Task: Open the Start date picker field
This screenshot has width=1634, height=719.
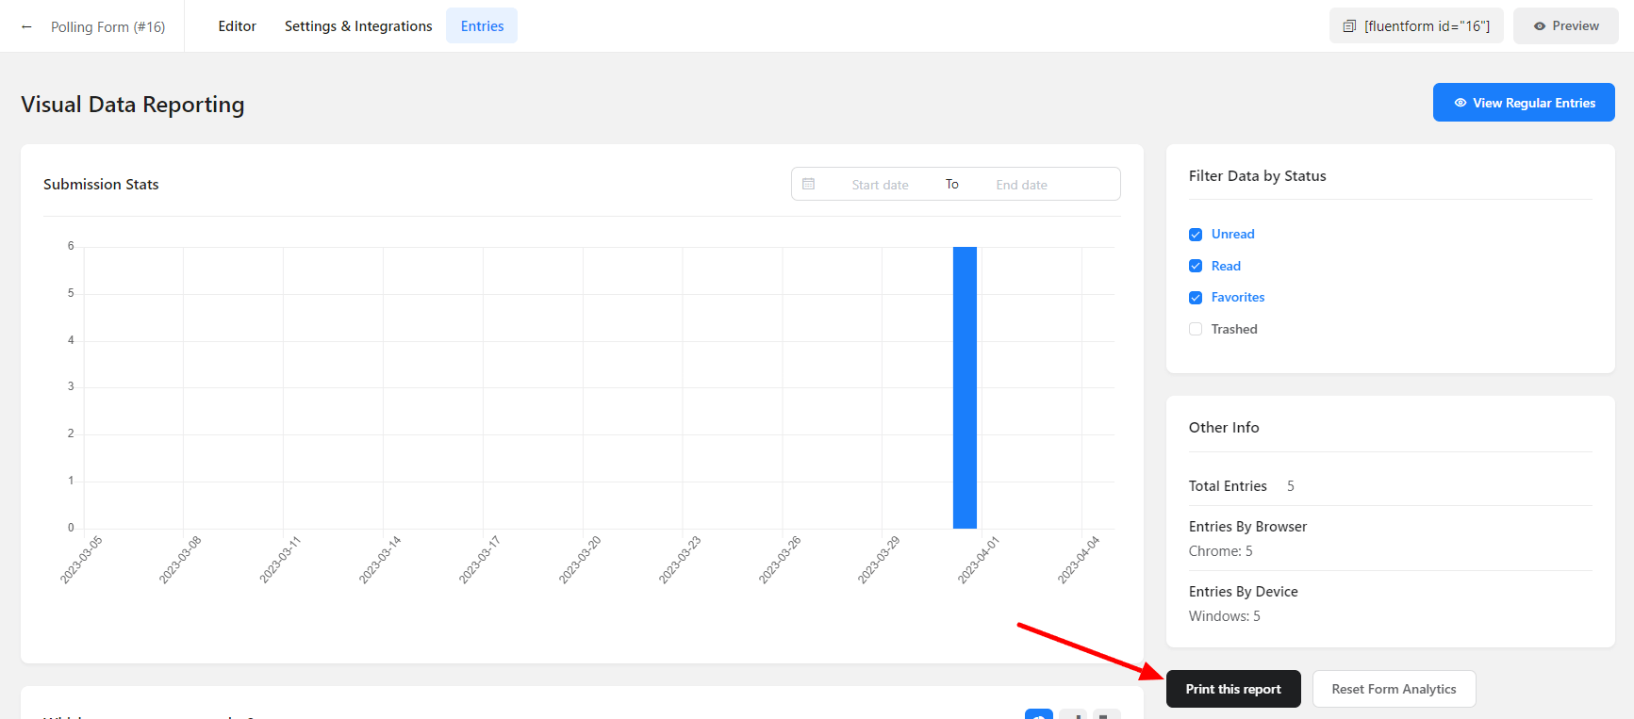Action: tap(880, 185)
